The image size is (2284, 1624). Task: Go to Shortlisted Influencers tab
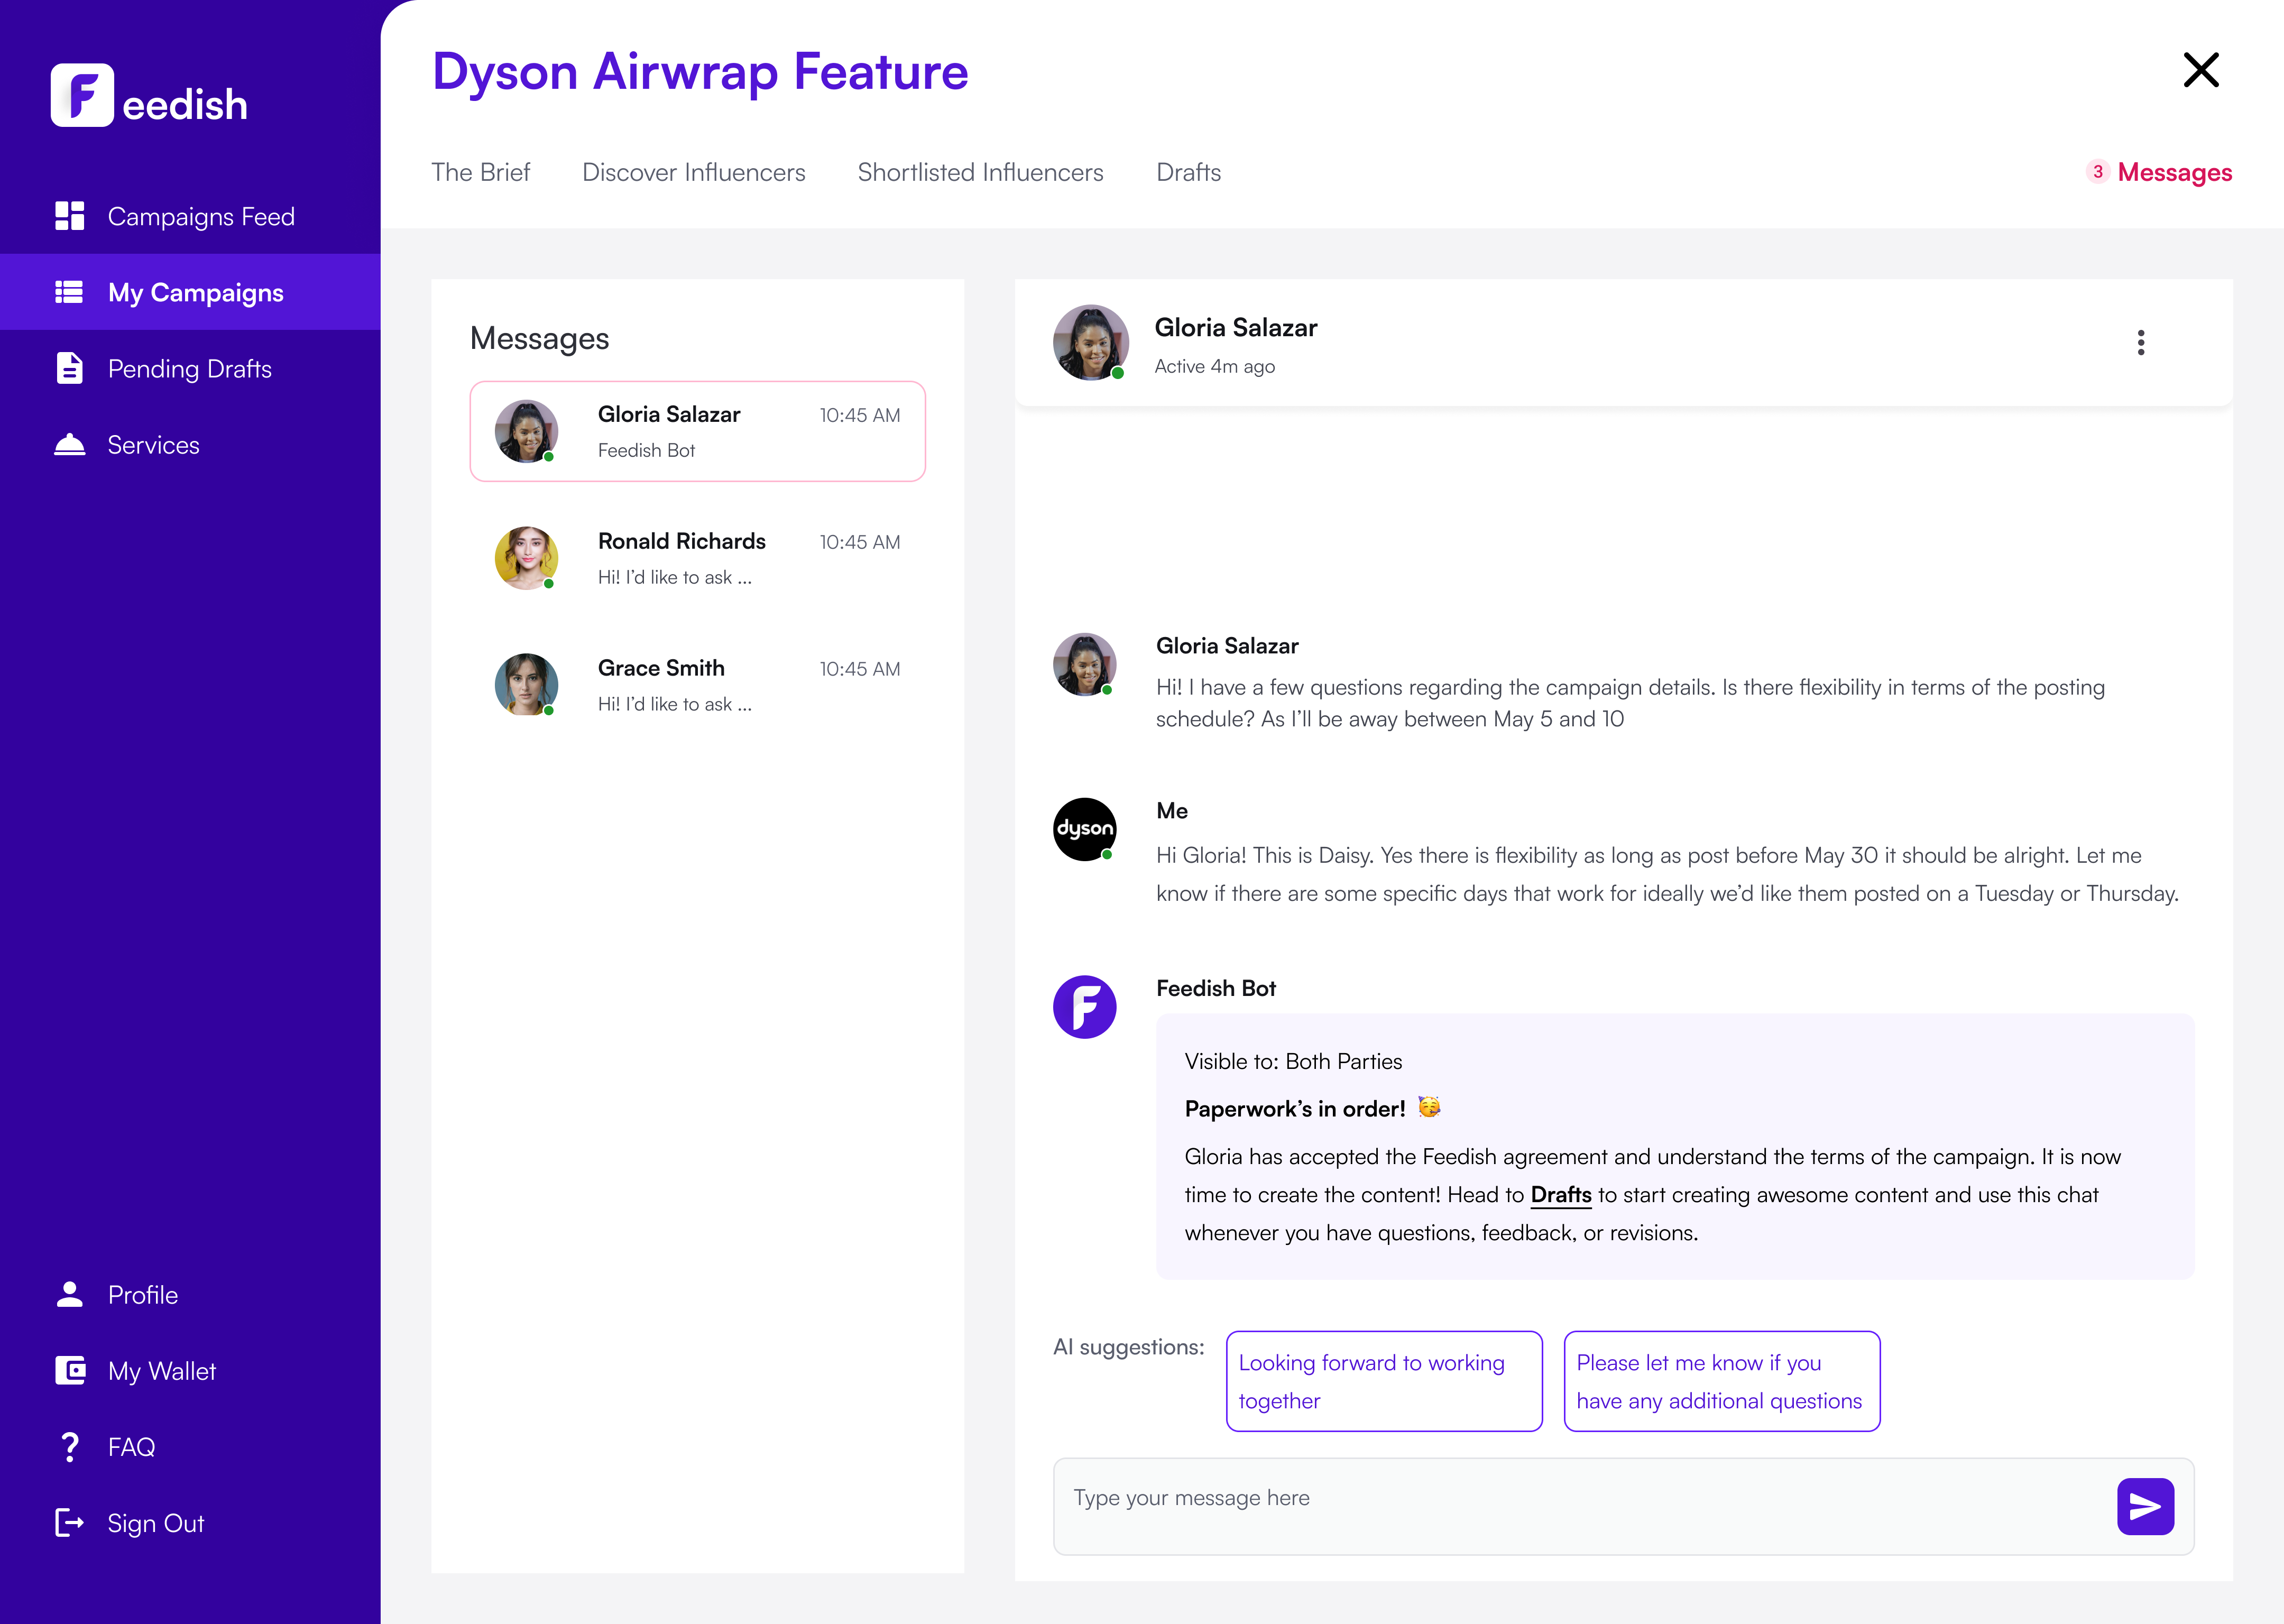click(x=980, y=172)
